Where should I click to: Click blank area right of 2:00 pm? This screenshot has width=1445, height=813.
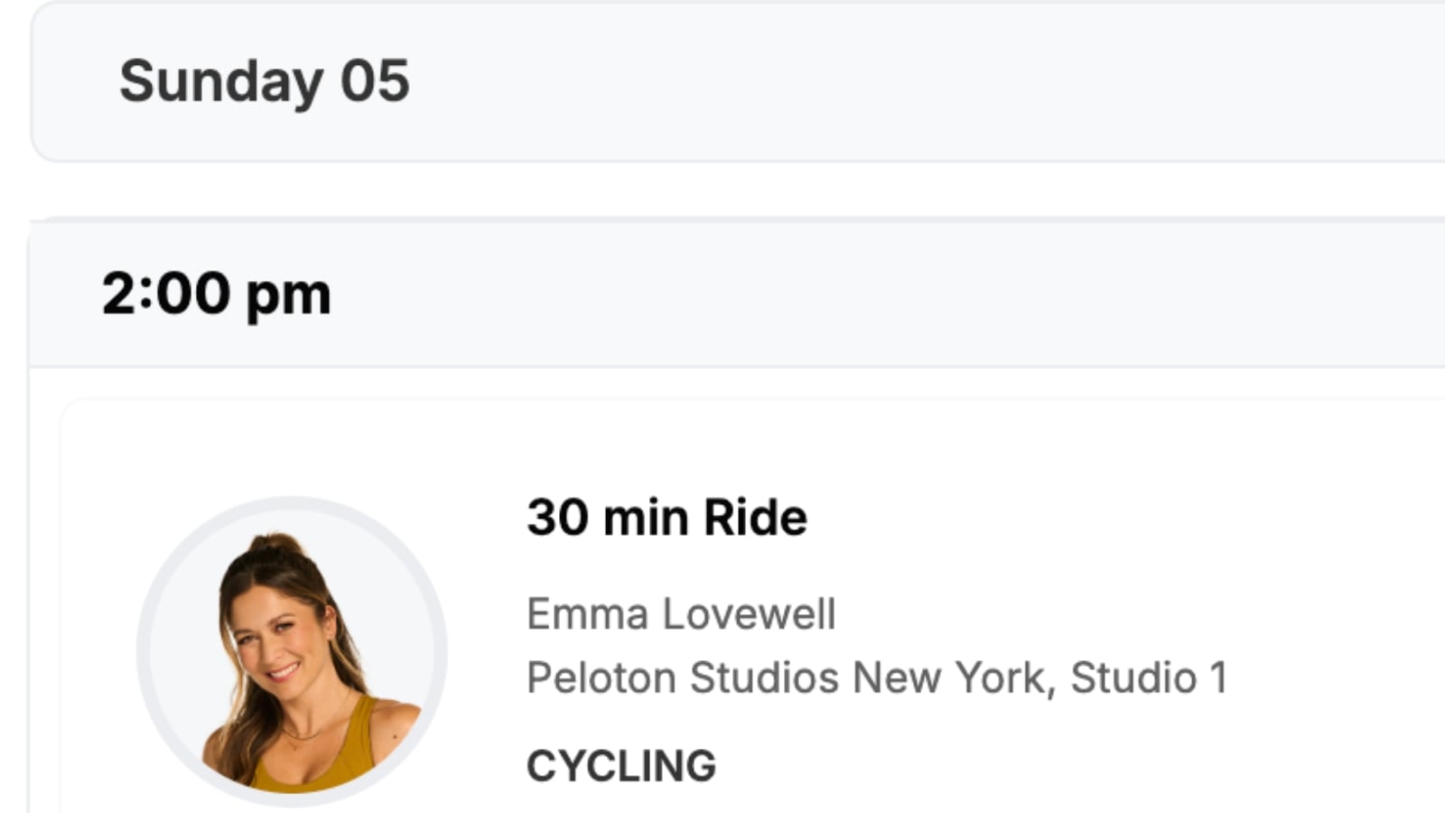[903, 294]
